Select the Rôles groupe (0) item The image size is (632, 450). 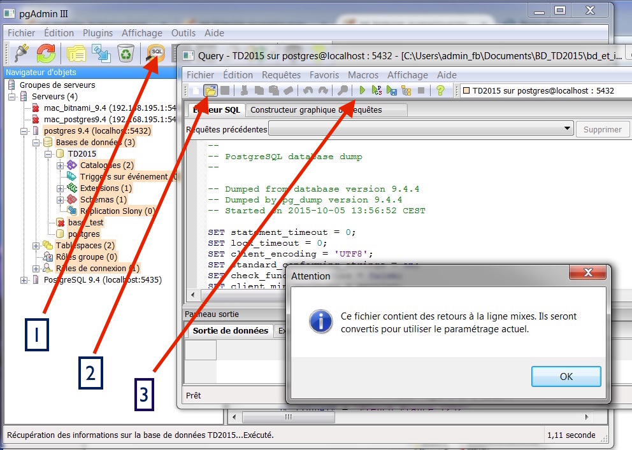(86, 257)
